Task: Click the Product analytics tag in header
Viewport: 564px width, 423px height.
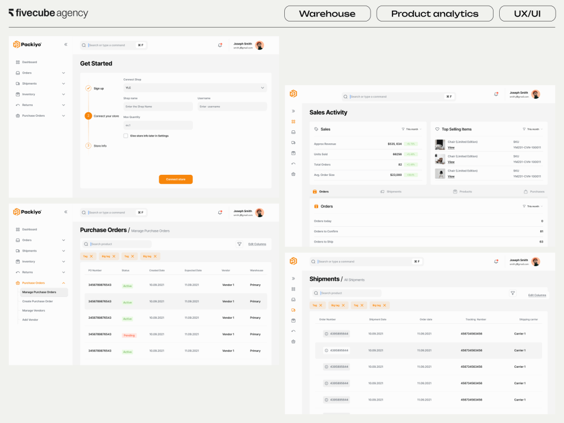Action: coord(435,14)
